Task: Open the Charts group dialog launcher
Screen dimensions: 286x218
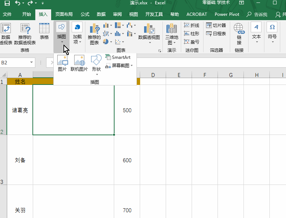Action: click(160, 51)
